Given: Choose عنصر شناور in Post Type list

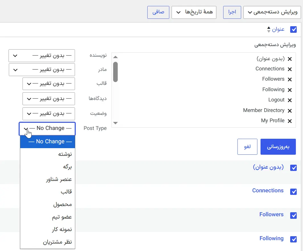Looking at the screenshot, I should [48, 179].
